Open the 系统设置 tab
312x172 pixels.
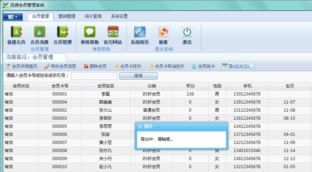click(119, 16)
